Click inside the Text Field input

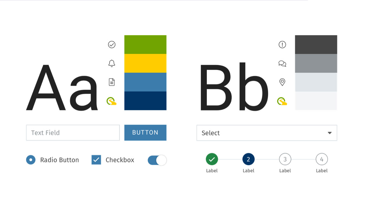point(73,132)
